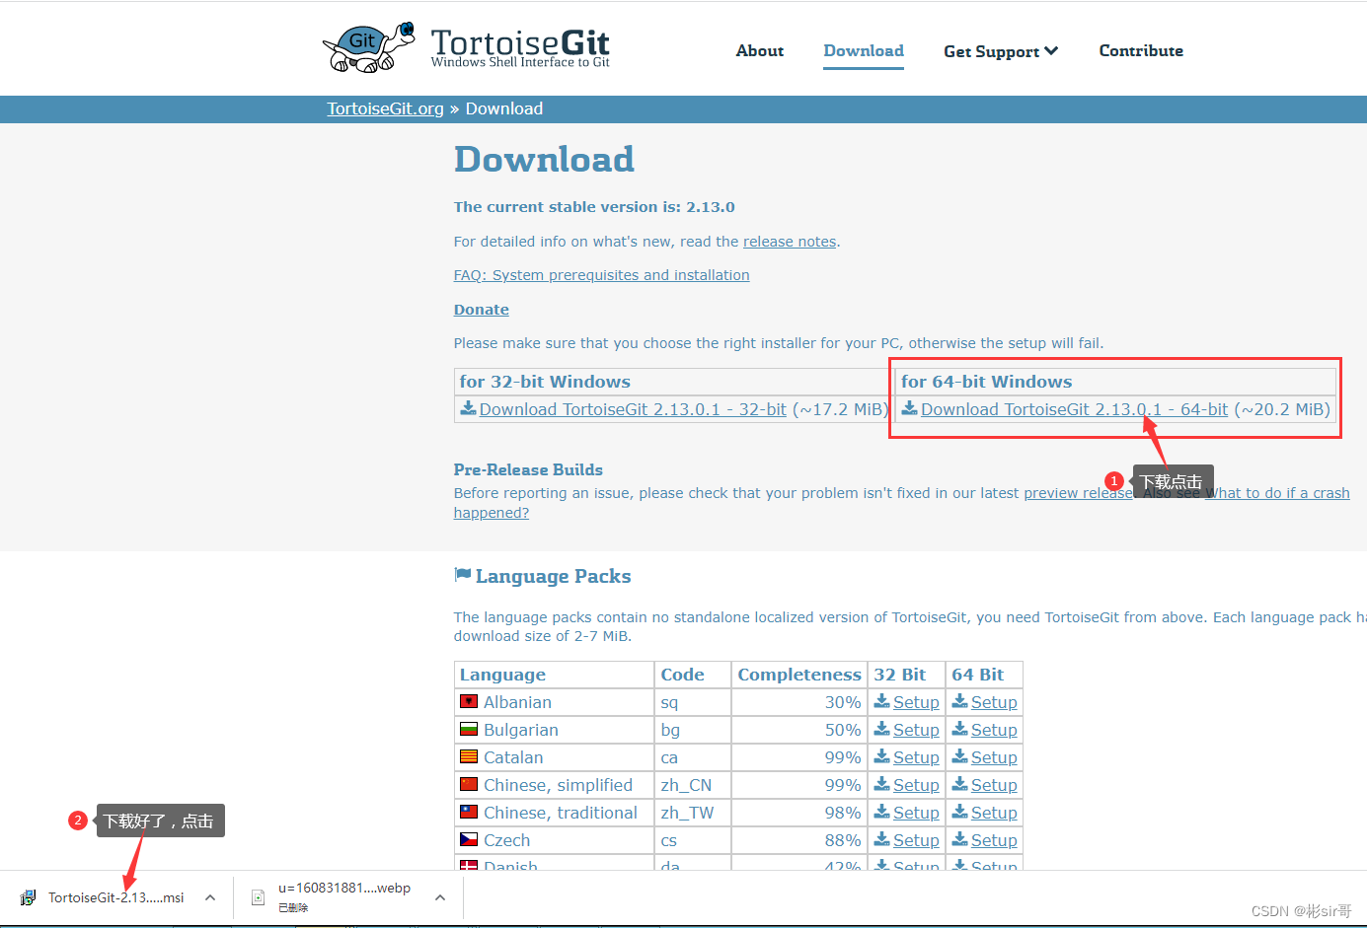Click download icon in Czech 64 Bit cell

point(960,839)
